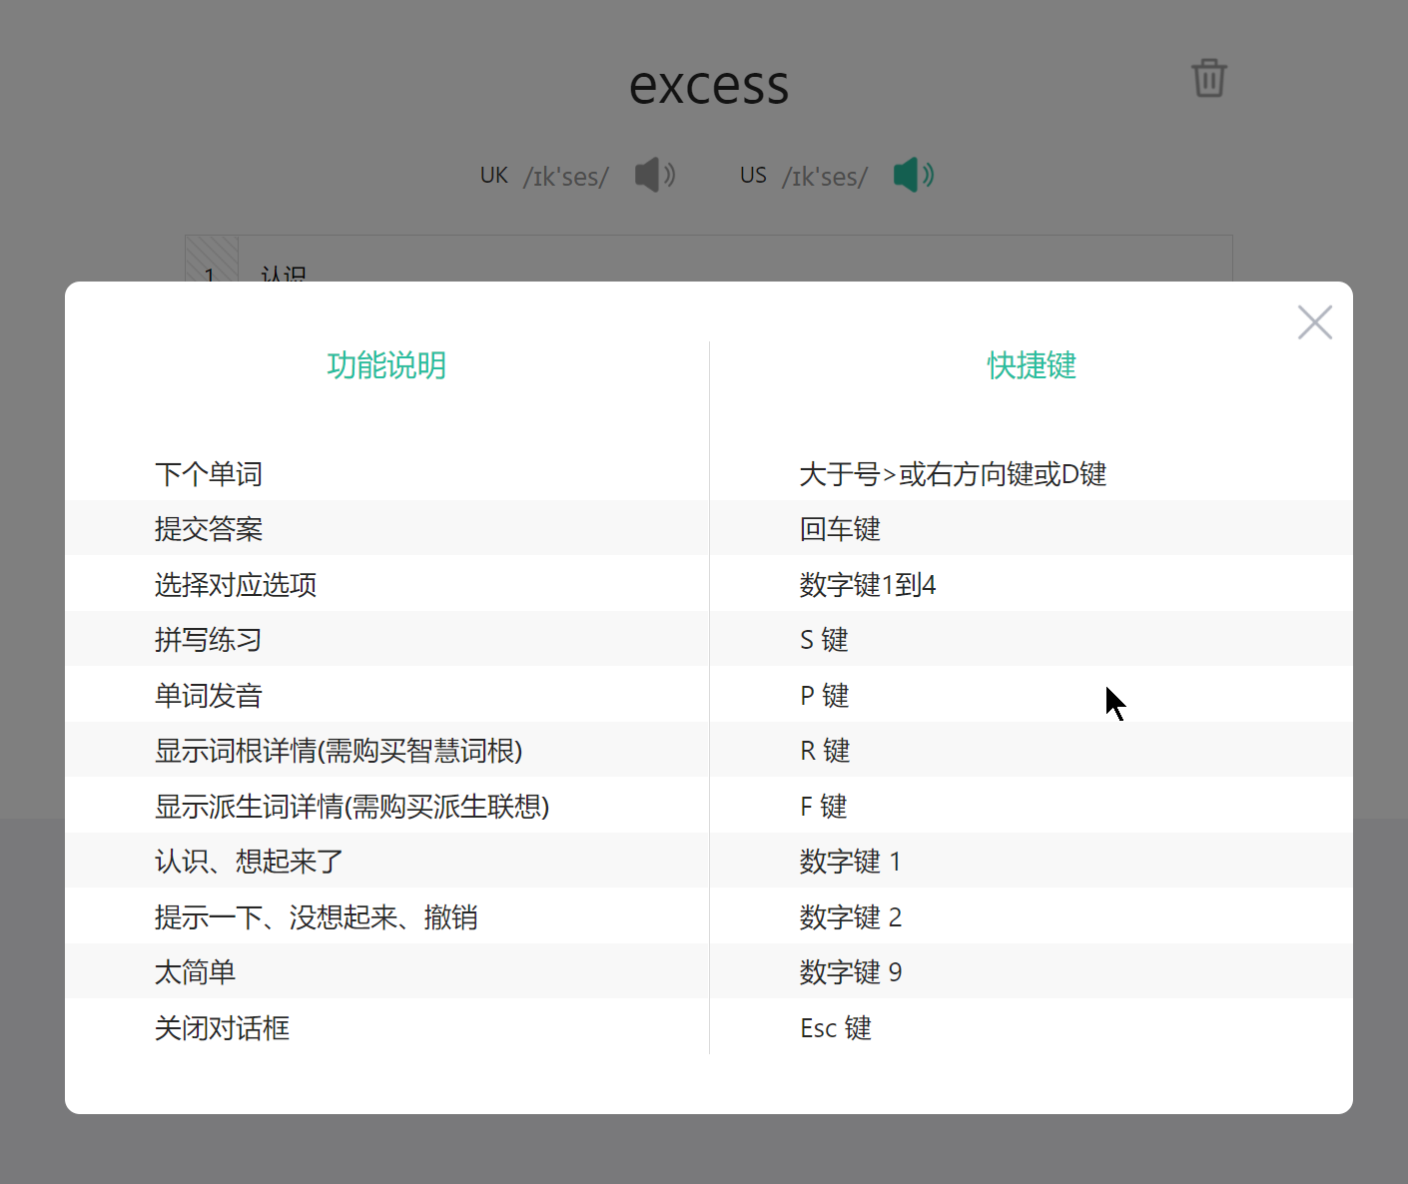Click the 快捷键 column header
The height and width of the screenshot is (1184, 1408).
click(1032, 365)
